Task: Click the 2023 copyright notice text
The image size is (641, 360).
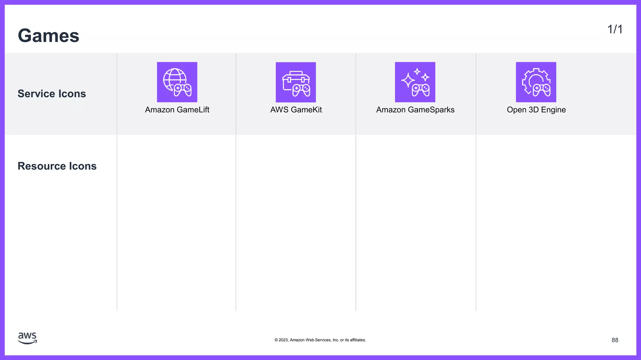Action: 320,340
